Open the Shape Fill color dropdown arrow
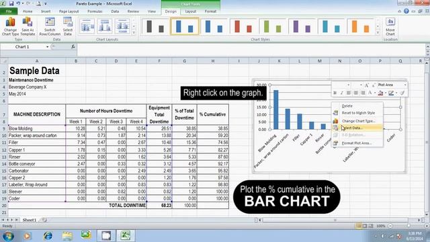Image resolution: width=430 pixels, height=242 pixels. click(x=385, y=93)
